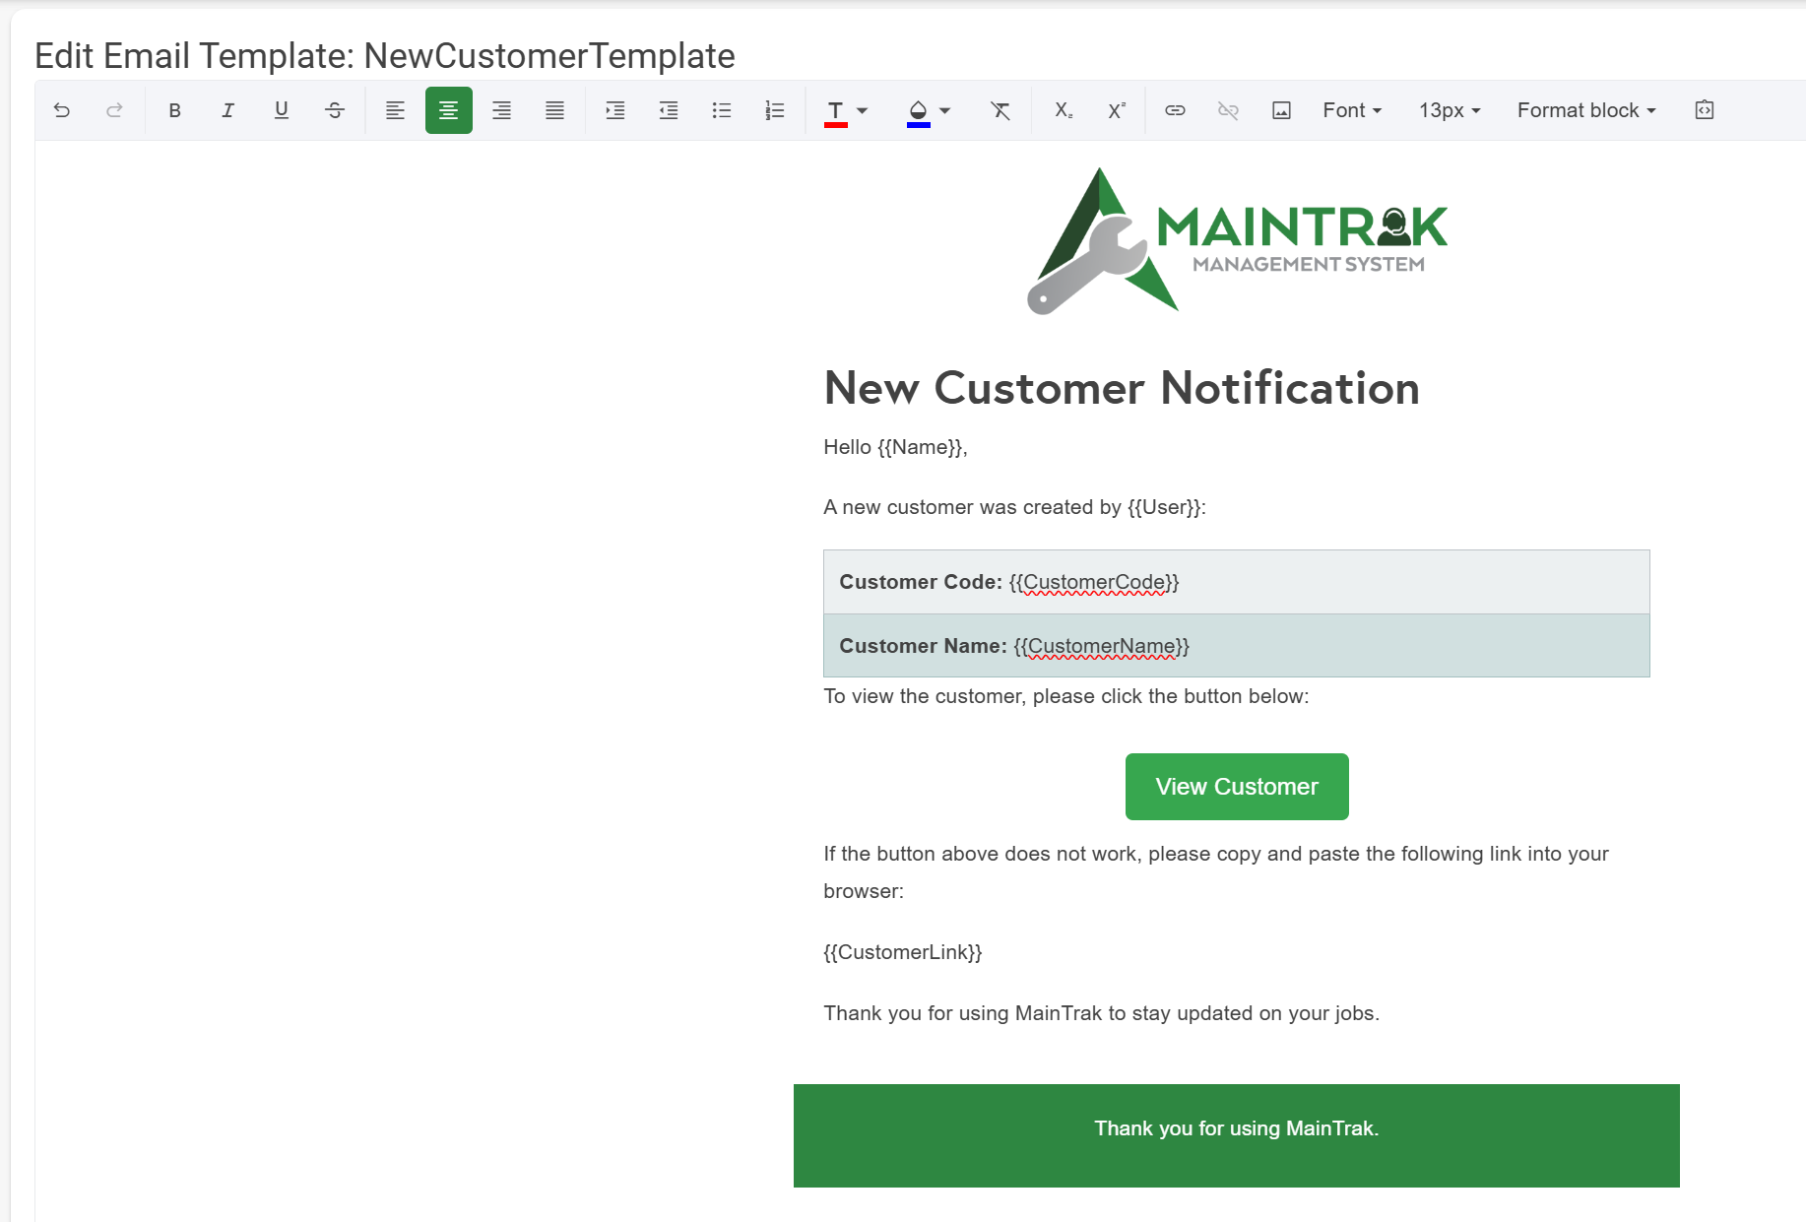Click the {{CustomerLink}} placeholder text
This screenshot has width=1806, height=1222.
pyautogui.click(x=902, y=952)
